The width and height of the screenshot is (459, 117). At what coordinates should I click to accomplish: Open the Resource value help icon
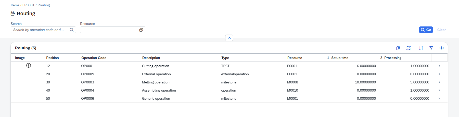pos(141,30)
